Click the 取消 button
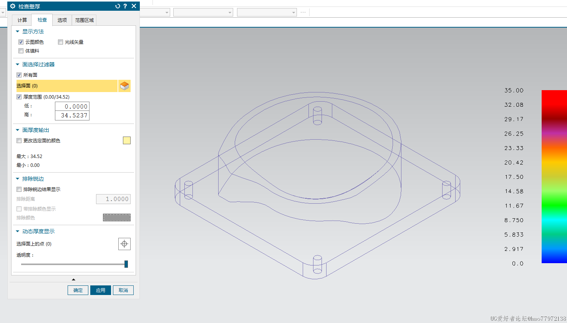 click(123, 290)
